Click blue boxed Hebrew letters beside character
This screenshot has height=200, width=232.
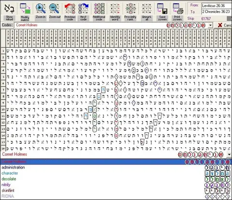tap(217, 173)
